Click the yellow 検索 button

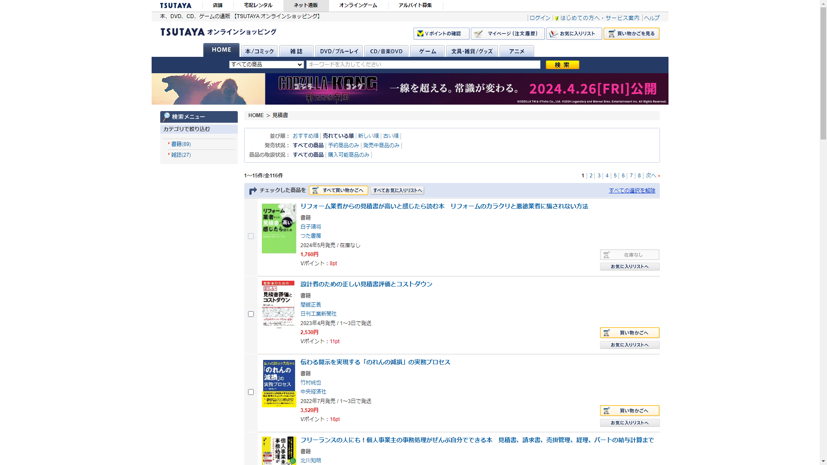pos(562,65)
